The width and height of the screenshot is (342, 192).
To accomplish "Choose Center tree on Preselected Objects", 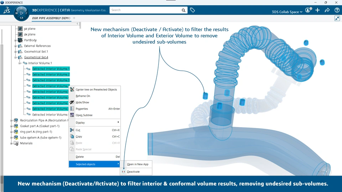I will 95,90.
